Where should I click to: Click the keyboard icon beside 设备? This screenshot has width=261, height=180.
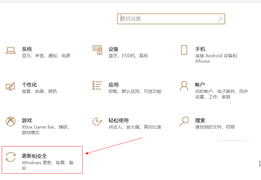tap(97, 50)
